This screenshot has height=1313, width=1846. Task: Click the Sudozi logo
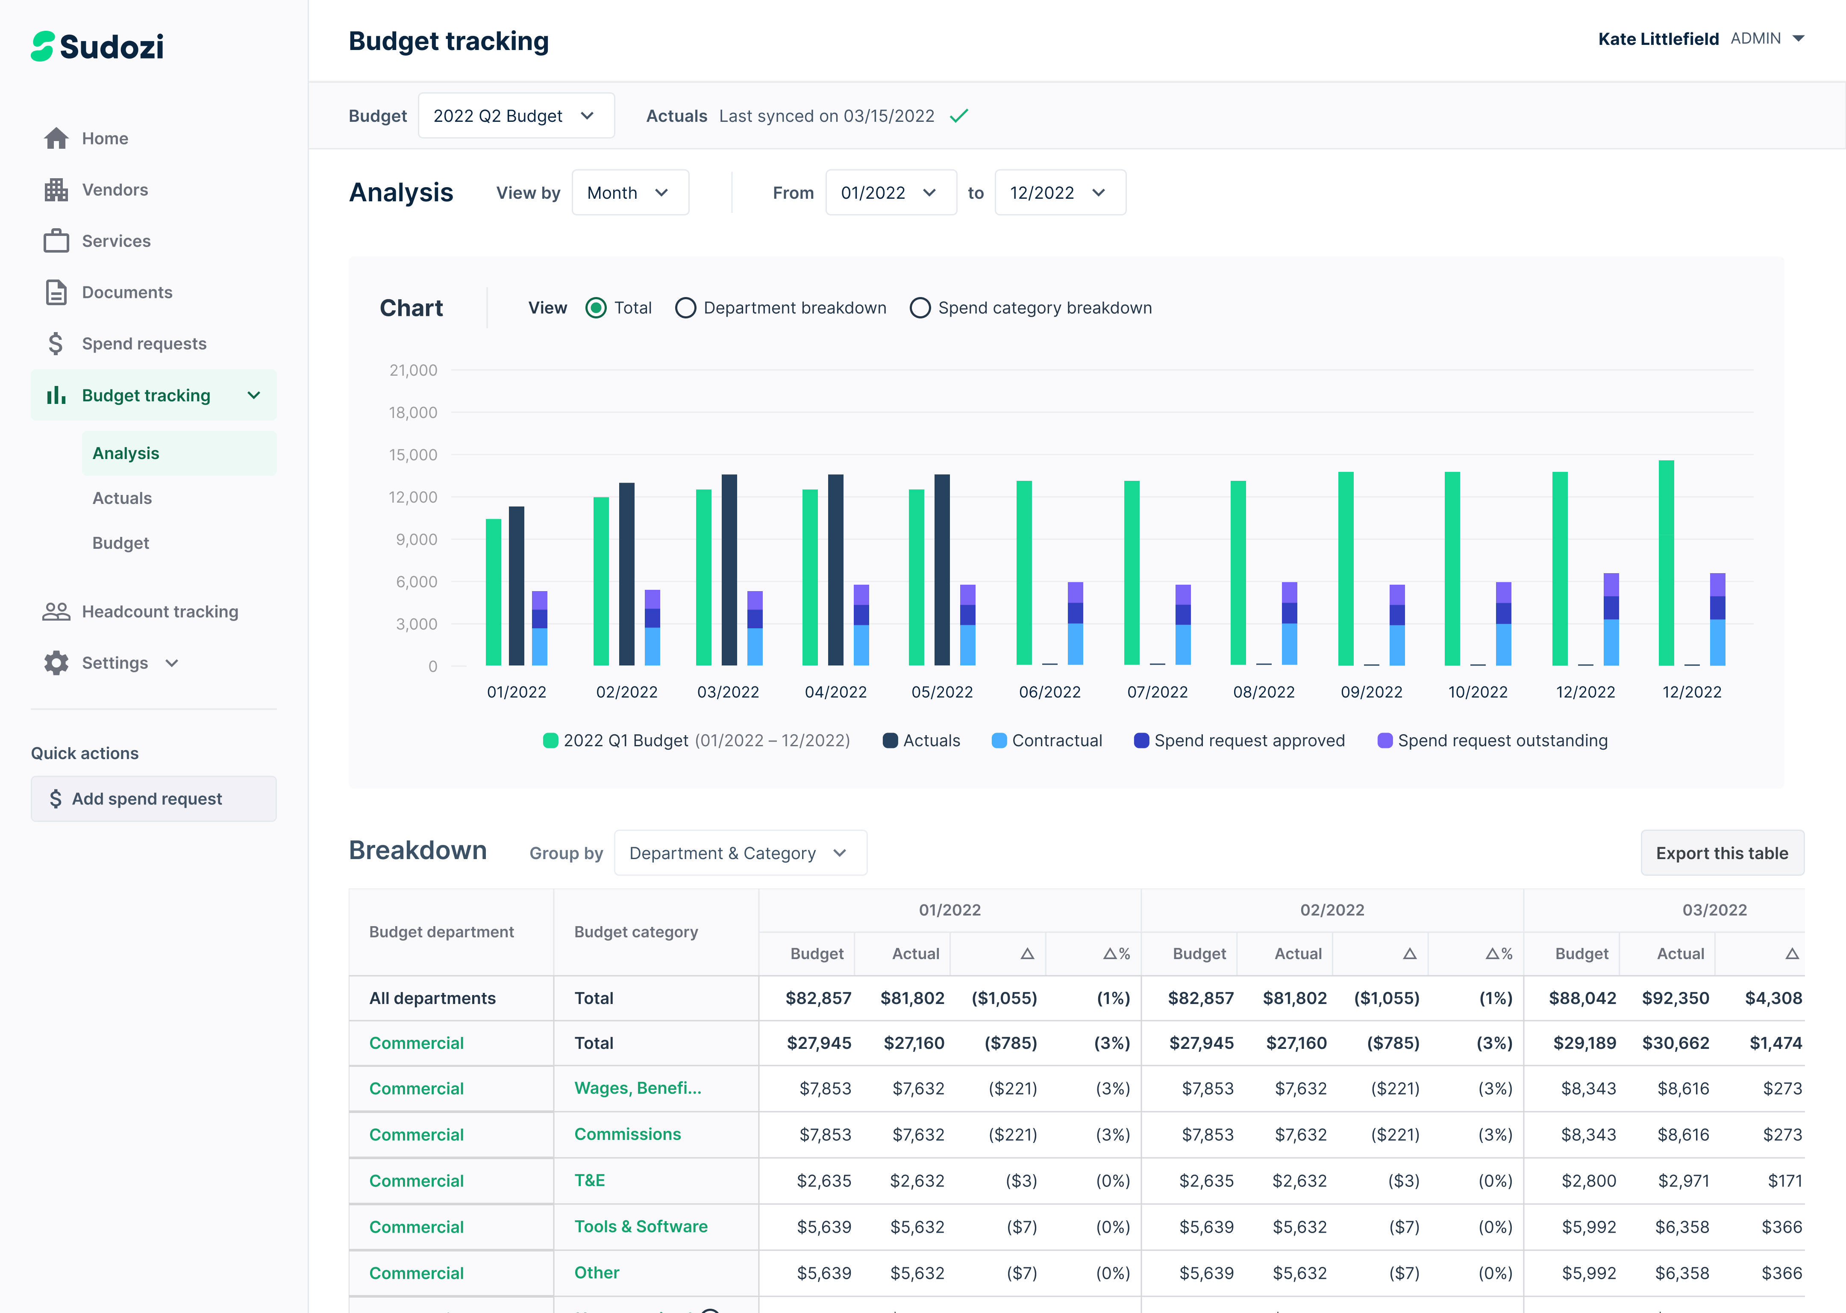pos(97,46)
